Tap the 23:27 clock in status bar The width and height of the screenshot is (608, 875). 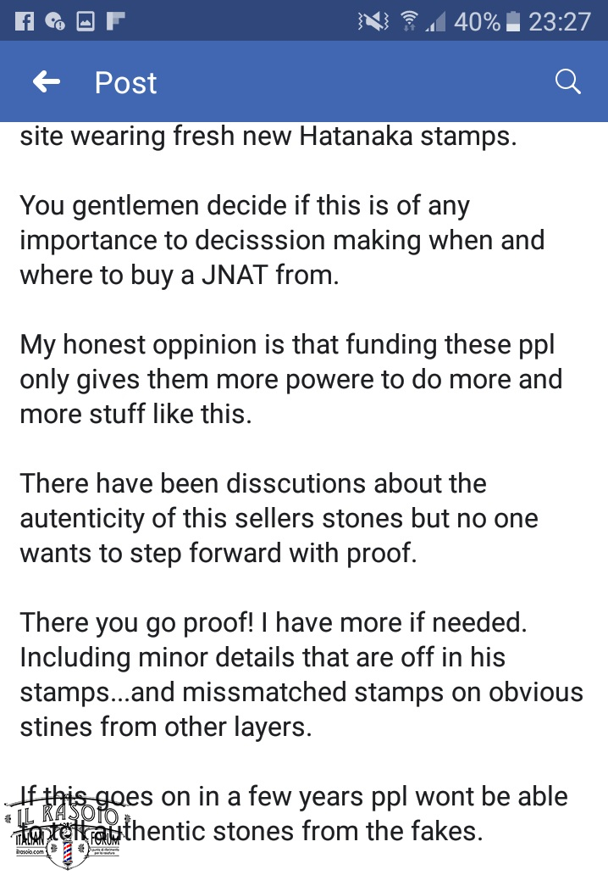(x=559, y=22)
